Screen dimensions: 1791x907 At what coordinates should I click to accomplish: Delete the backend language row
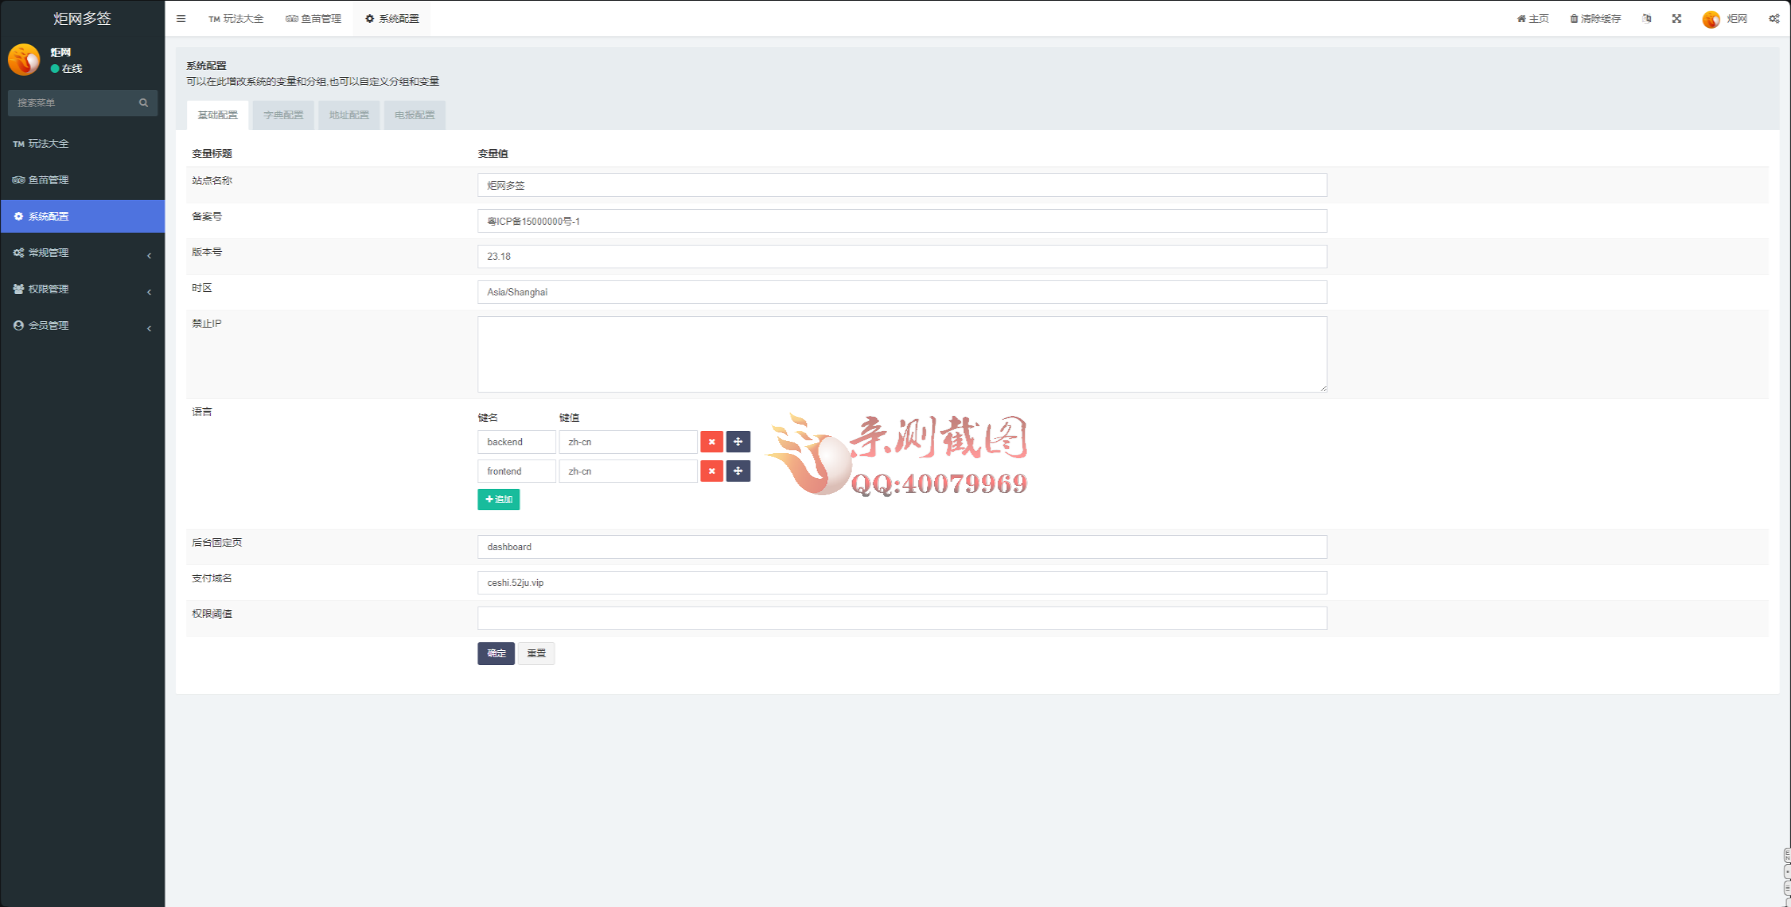711,442
